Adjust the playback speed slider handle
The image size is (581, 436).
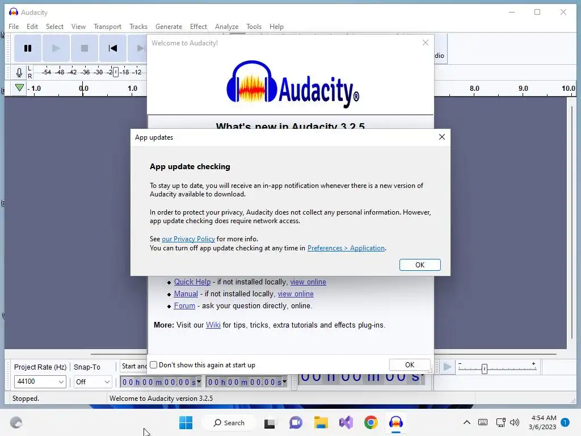(484, 368)
